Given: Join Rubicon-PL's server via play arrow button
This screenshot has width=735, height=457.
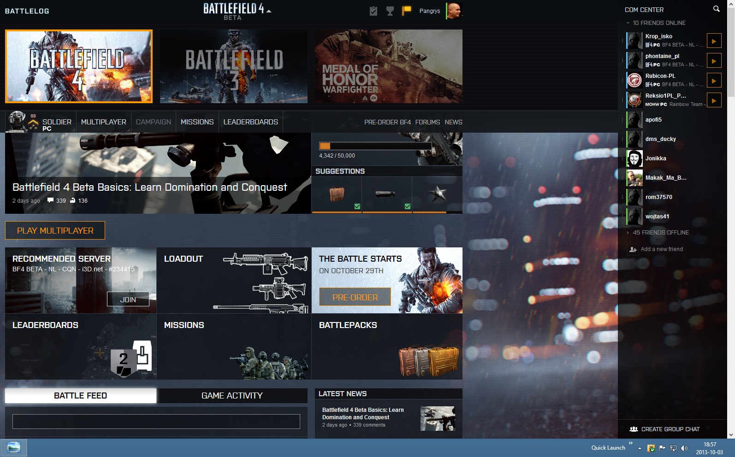Looking at the screenshot, I should click(x=714, y=81).
